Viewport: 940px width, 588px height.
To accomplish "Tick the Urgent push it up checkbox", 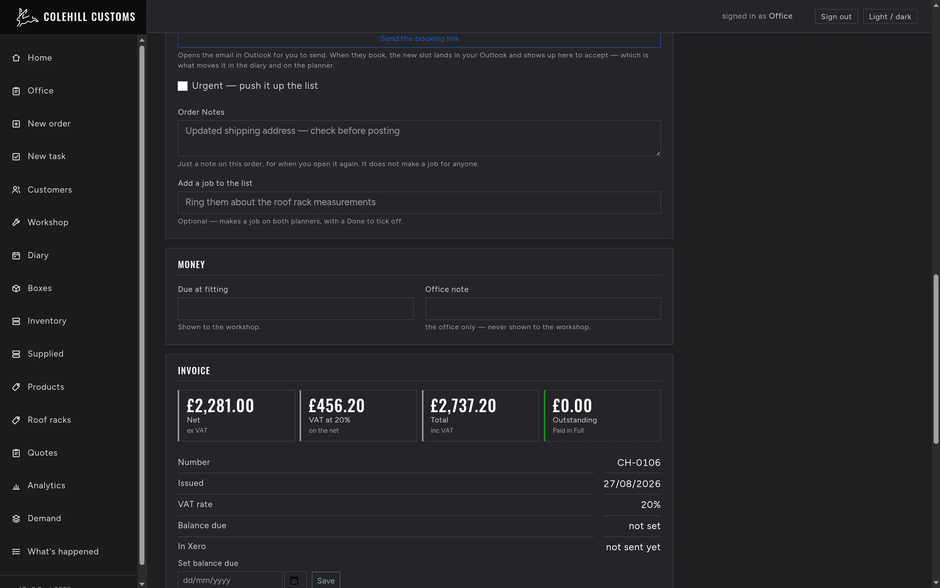I will (x=183, y=86).
